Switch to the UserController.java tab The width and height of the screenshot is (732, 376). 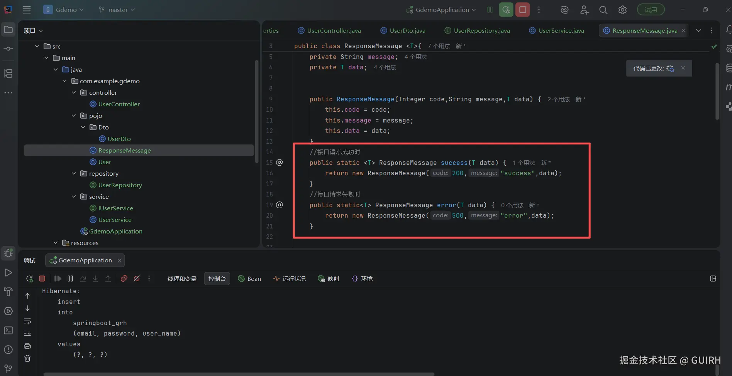[x=329, y=30]
